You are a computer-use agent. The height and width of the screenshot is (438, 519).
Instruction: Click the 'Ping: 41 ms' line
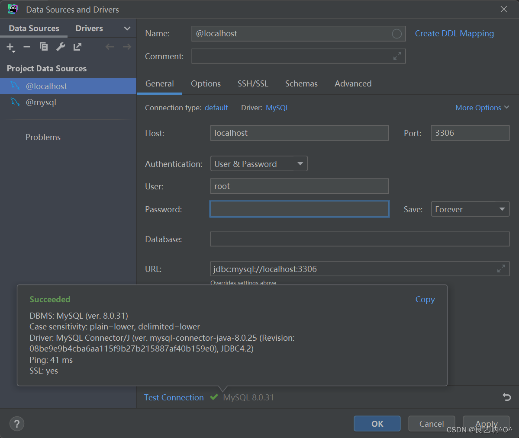[51, 360]
